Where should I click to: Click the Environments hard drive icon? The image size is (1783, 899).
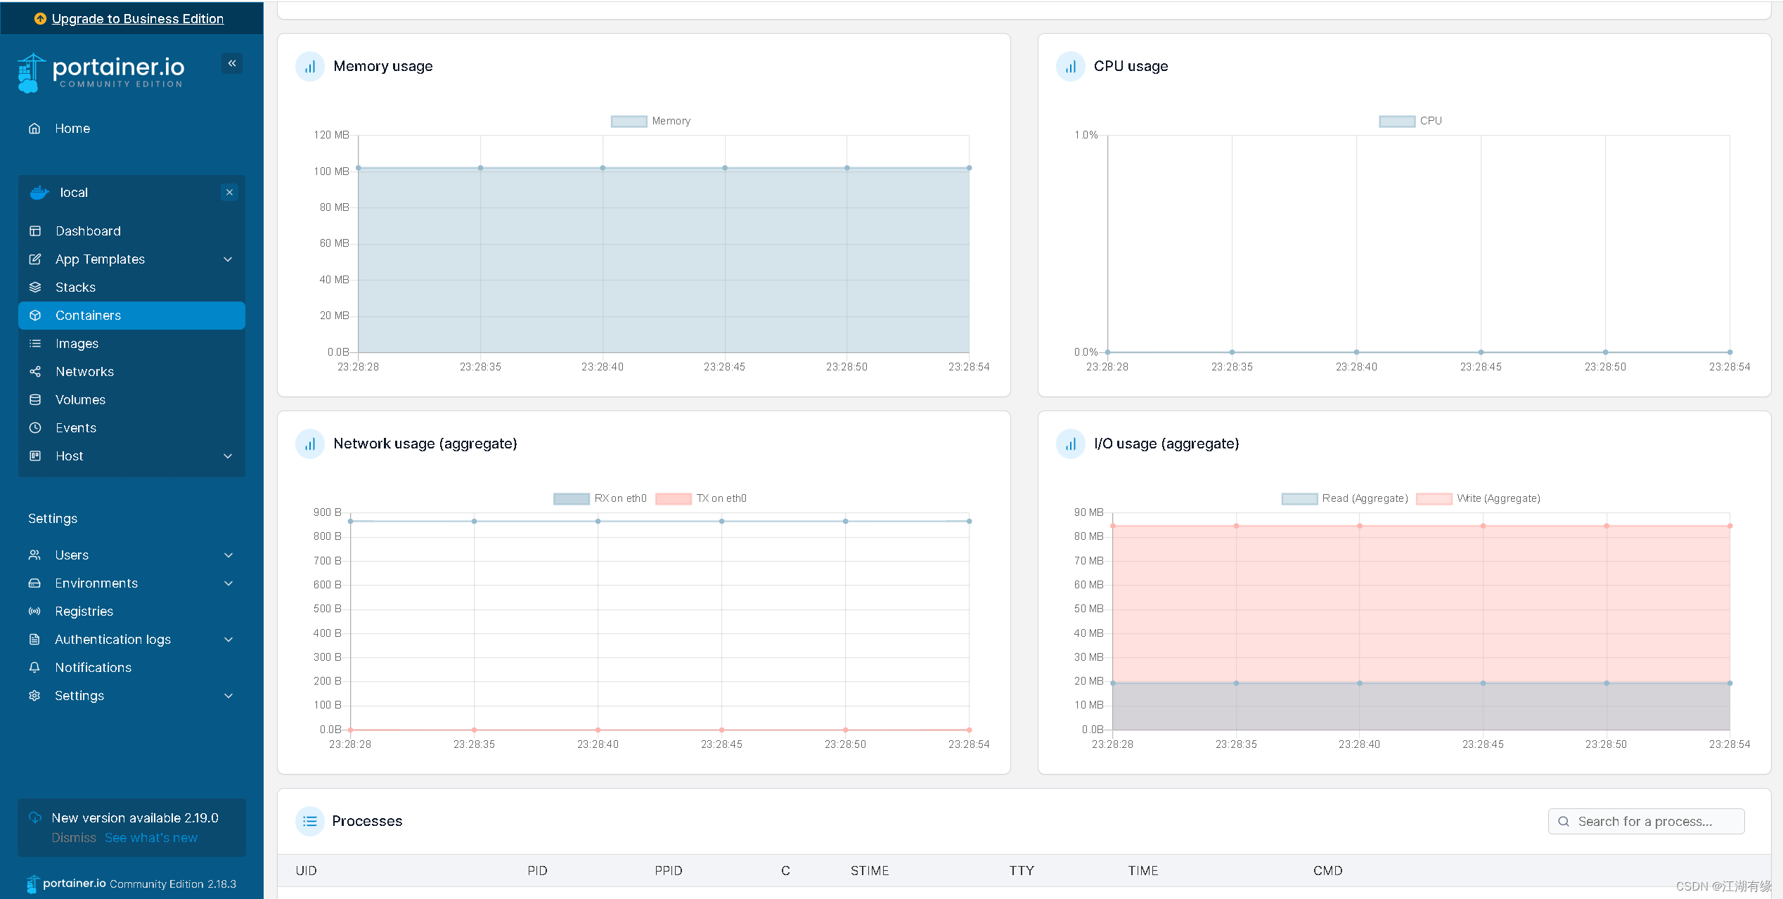[x=34, y=583]
